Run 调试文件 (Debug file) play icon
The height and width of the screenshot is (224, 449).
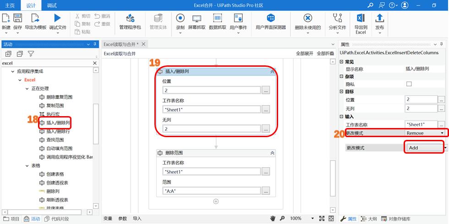[58, 18]
